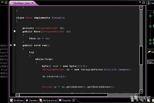Collapse the run() method code fold

pos(15,45)
